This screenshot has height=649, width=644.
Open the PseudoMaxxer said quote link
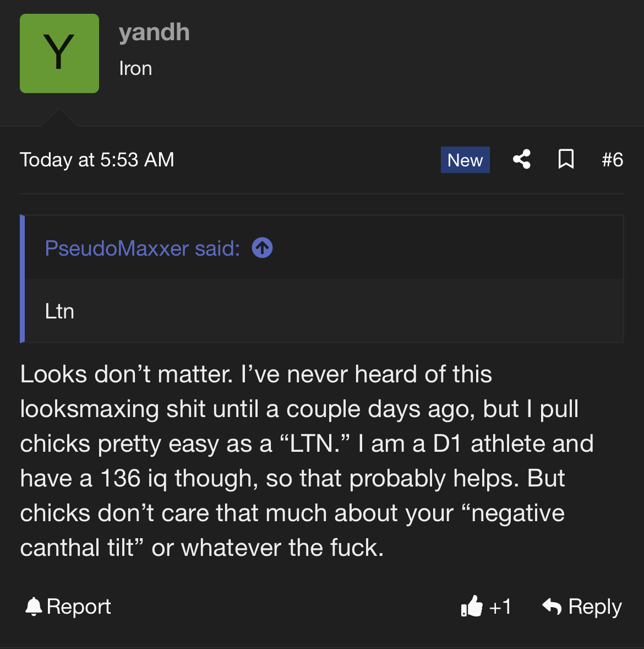click(x=142, y=248)
